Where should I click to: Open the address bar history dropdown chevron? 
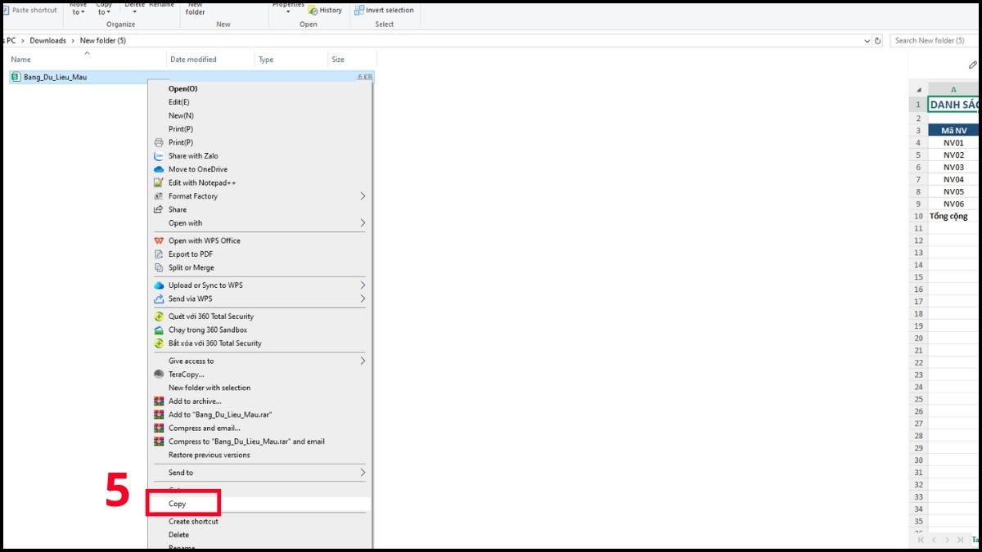867,40
